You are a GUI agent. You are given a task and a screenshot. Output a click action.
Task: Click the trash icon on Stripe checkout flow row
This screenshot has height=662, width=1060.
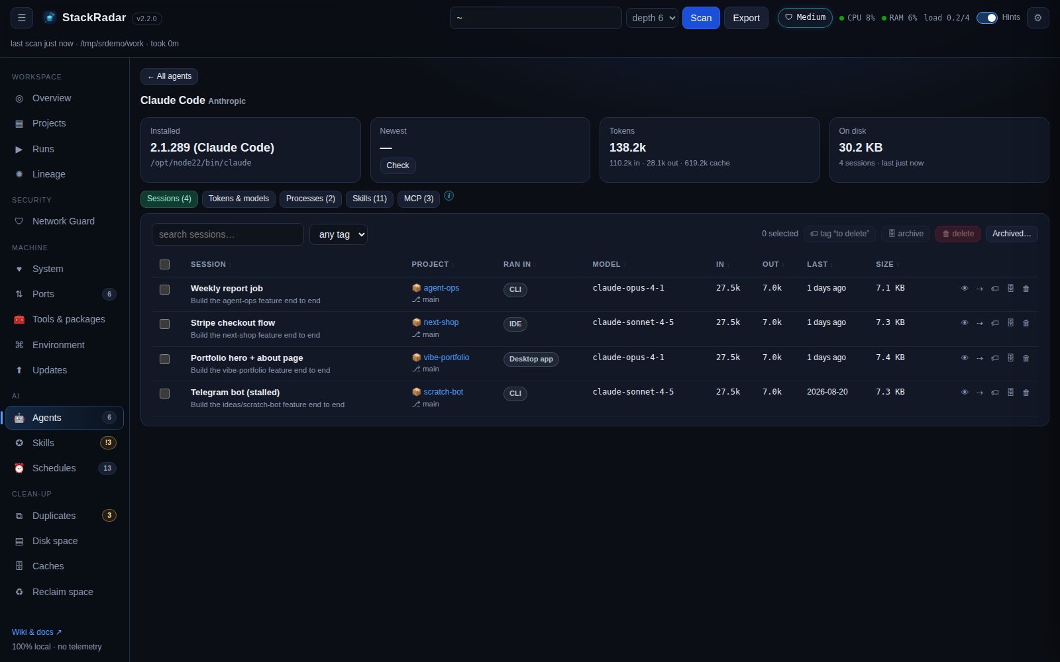[x=1026, y=323]
